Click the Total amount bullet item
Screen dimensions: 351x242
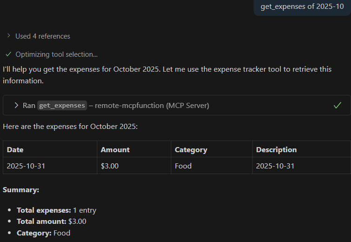[x=51, y=222]
